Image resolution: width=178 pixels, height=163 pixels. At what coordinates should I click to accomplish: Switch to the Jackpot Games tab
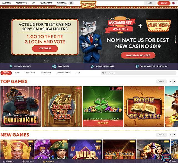click(x=64, y=73)
